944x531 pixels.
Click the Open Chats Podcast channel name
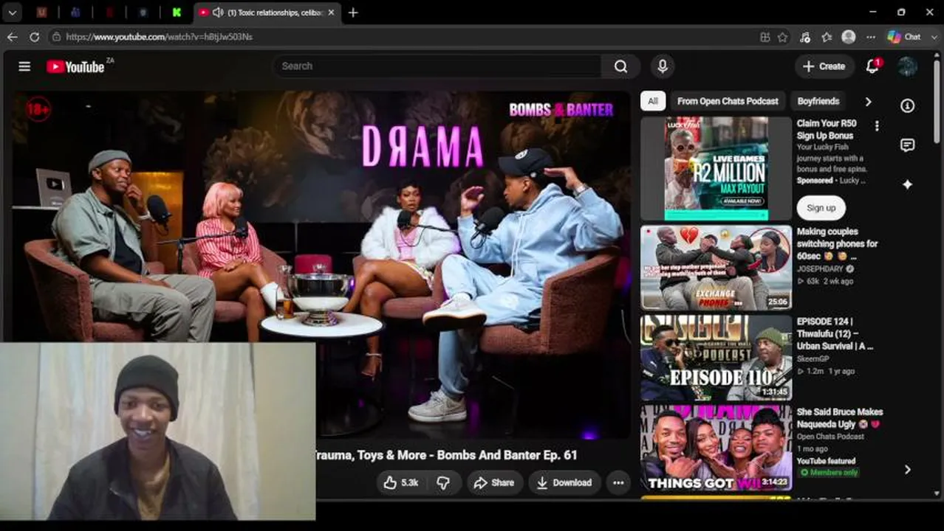830,437
